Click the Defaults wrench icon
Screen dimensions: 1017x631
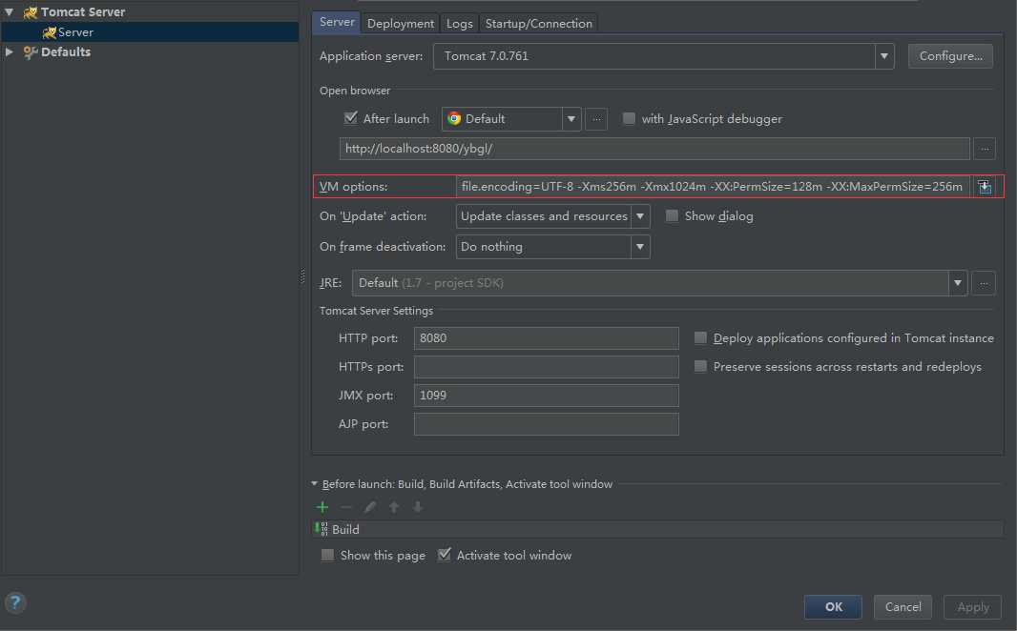pyautogui.click(x=30, y=51)
